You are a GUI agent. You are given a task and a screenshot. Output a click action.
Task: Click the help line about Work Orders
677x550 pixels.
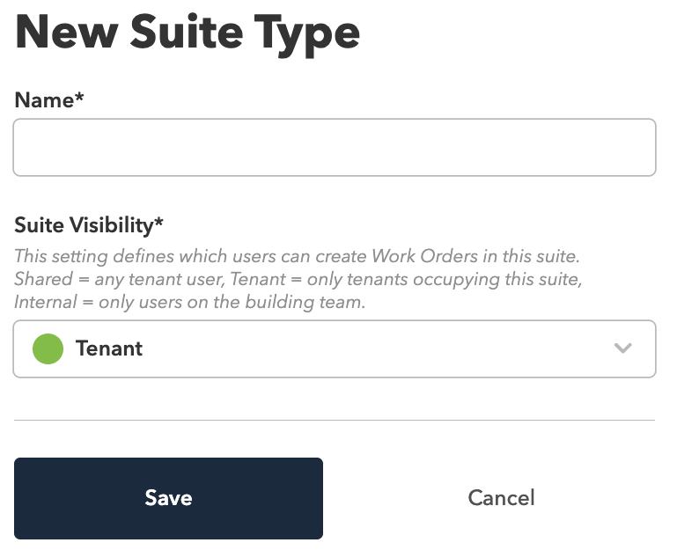[297, 256]
